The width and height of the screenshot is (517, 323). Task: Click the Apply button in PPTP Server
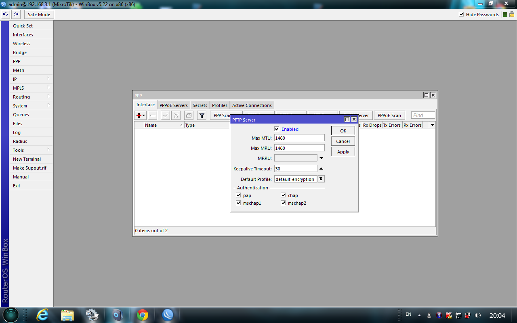[x=343, y=152]
